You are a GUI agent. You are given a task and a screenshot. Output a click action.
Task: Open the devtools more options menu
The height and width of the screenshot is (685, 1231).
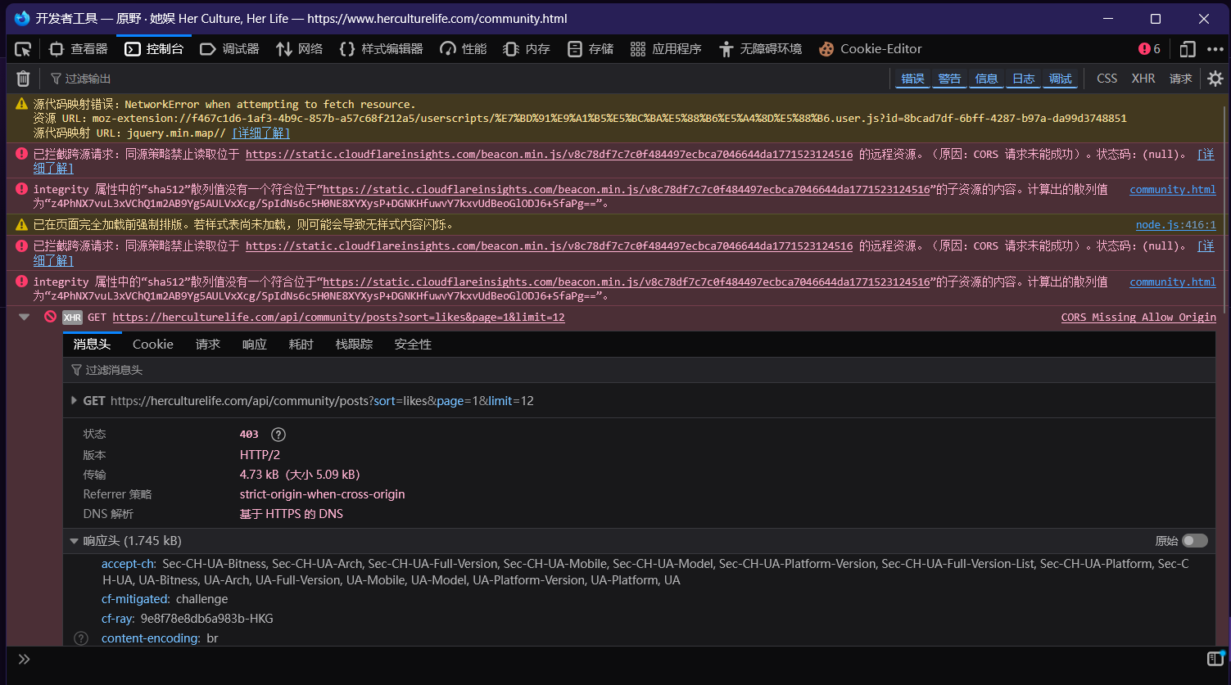pos(1215,49)
